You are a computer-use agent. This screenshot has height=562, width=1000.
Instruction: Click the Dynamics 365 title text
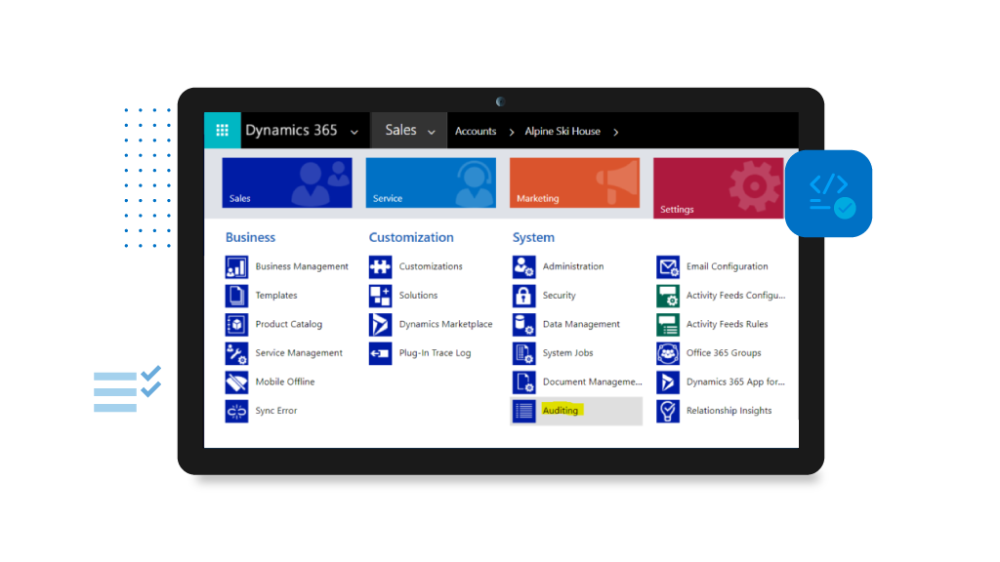[x=291, y=130]
